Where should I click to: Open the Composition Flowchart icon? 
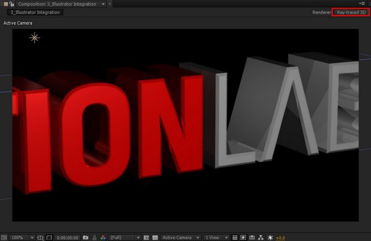click(260, 237)
